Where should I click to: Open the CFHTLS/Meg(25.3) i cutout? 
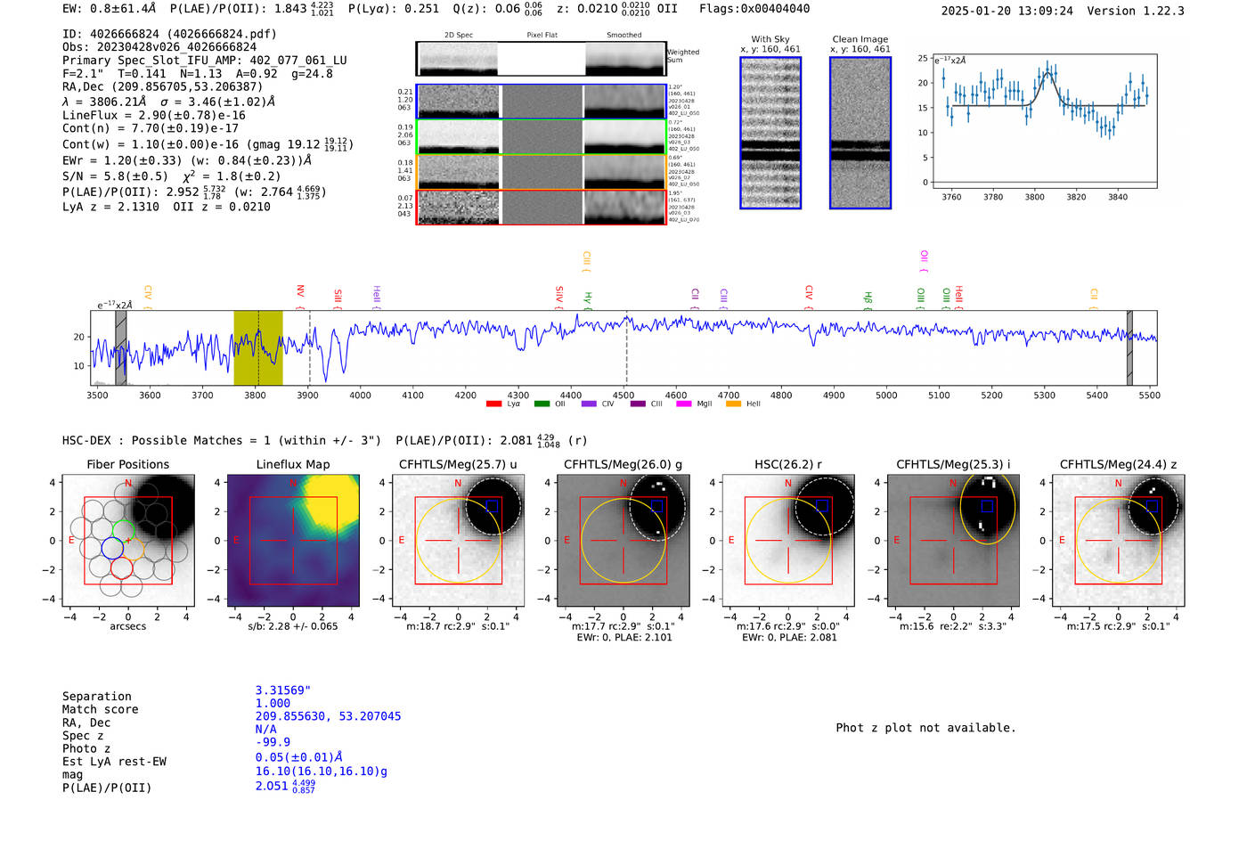coord(953,540)
